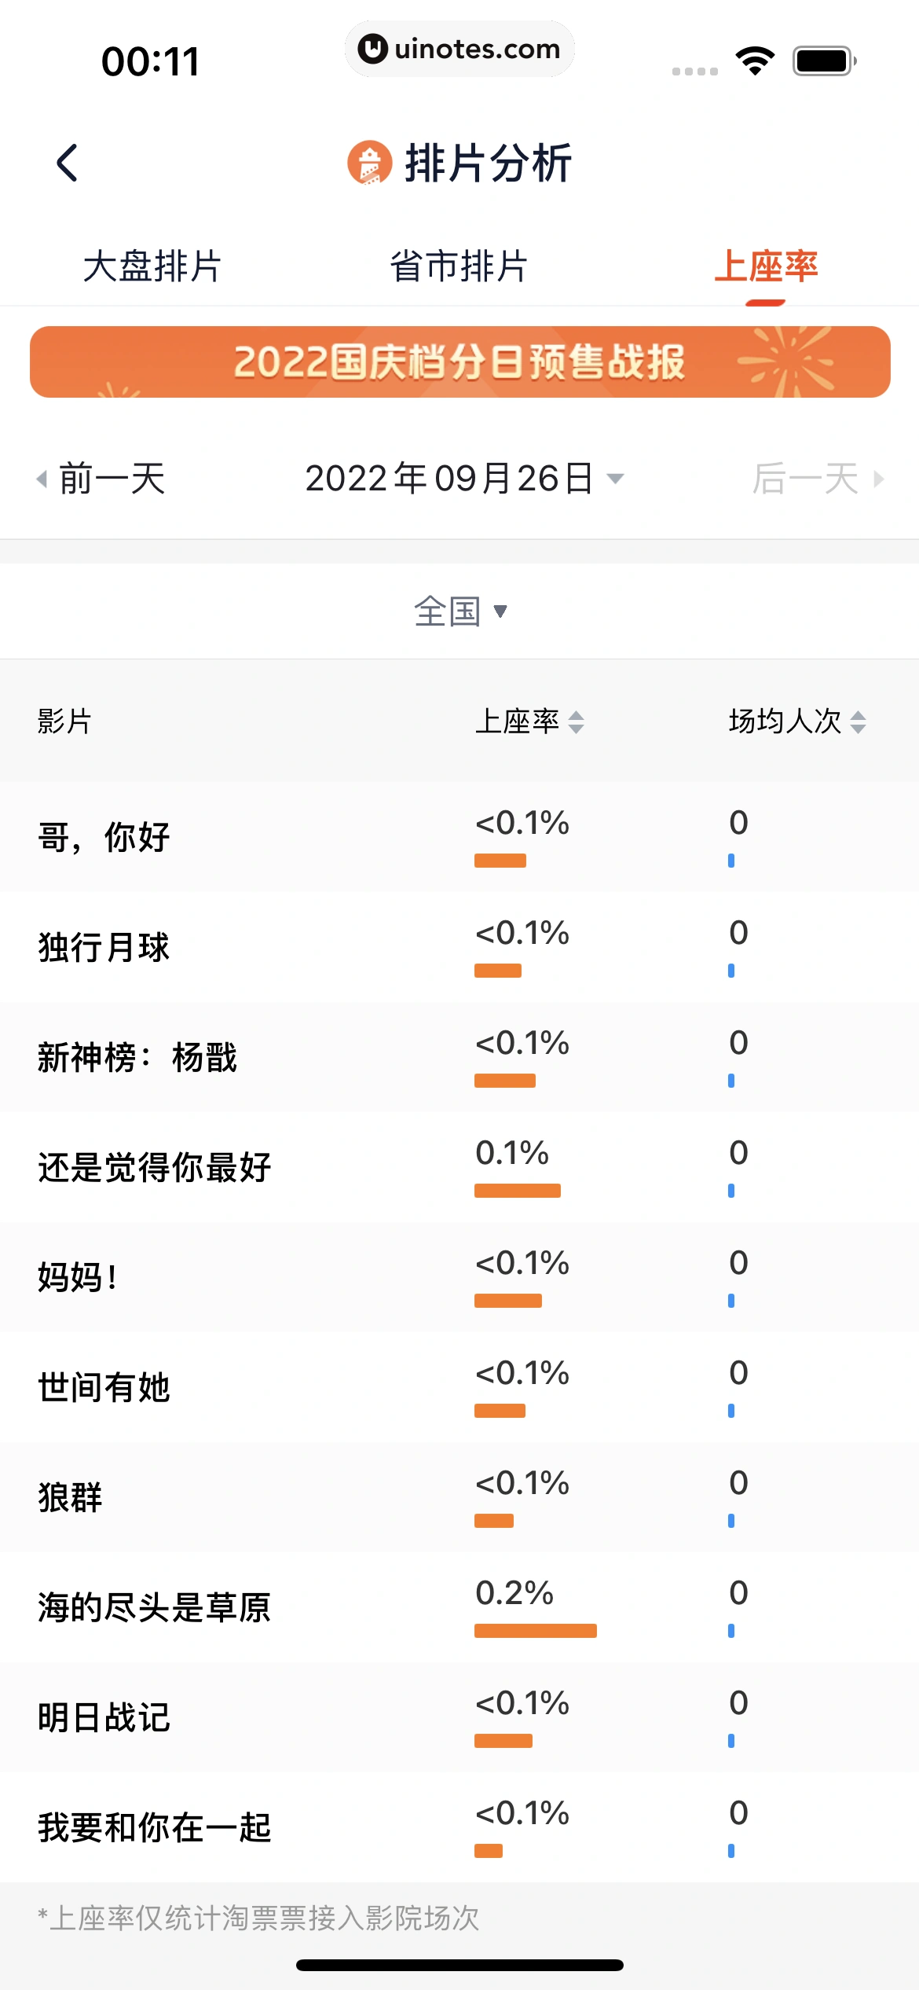Select the film 还是觉得你最好
This screenshot has height=1990, width=919.
pos(155,1167)
